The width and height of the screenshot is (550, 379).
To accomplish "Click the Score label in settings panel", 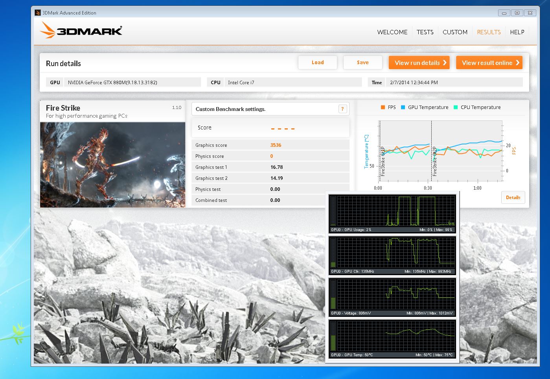I will pos(204,128).
